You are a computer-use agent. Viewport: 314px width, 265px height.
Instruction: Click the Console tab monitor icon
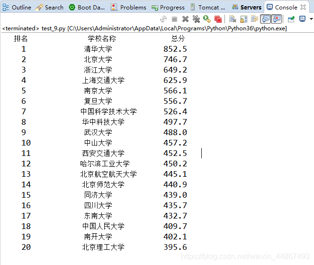tap(270, 7)
